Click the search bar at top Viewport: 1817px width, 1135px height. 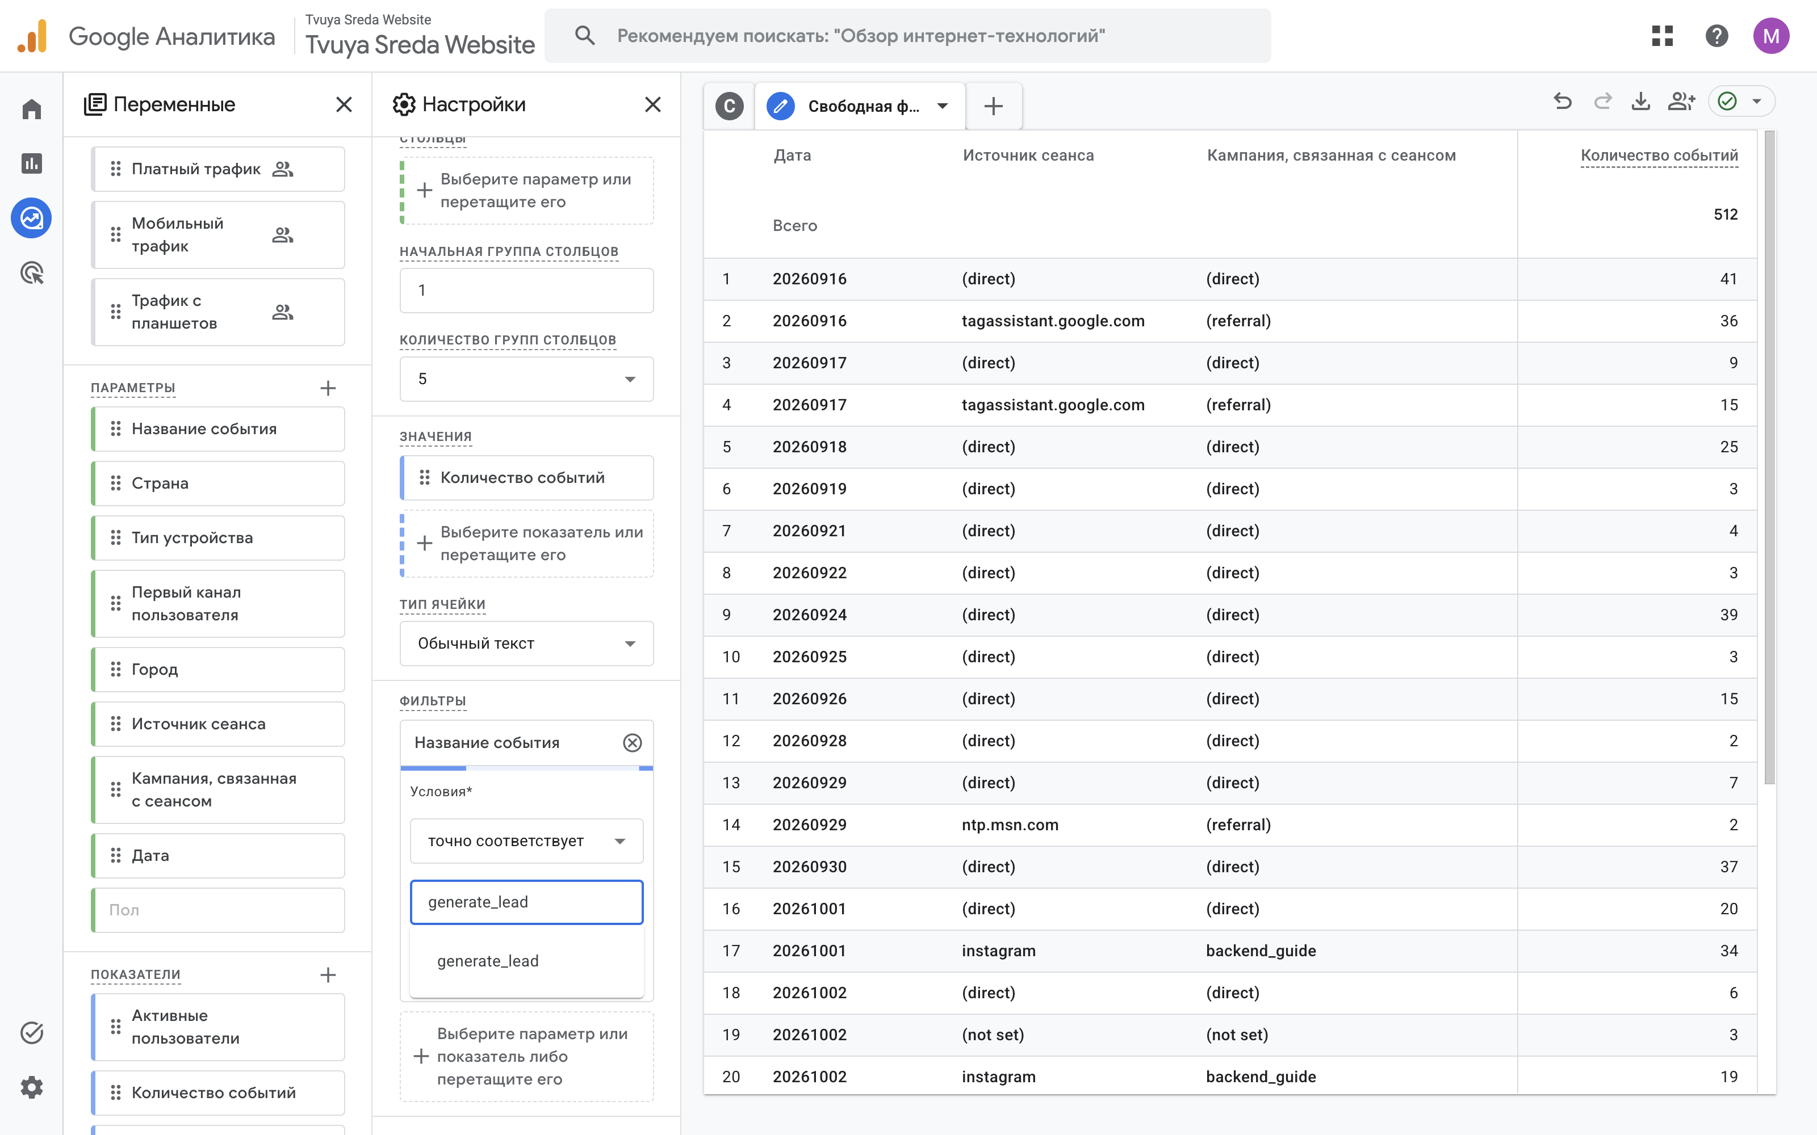pyautogui.click(x=907, y=35)
